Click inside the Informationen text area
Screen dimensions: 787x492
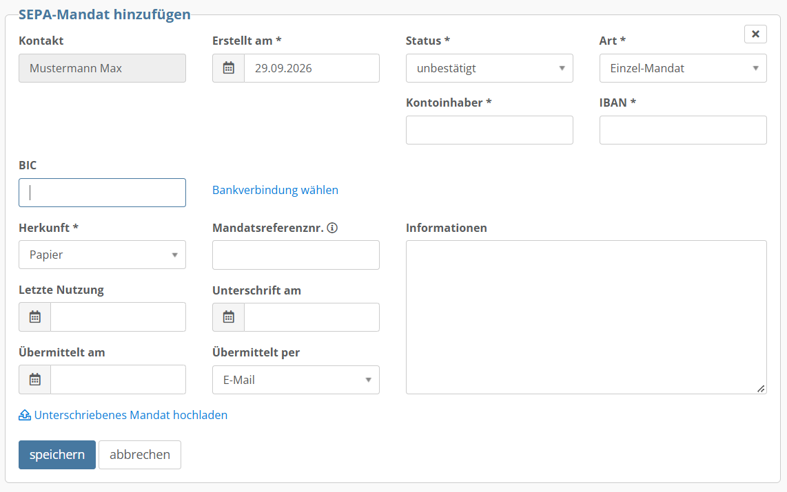coord(586,317)
